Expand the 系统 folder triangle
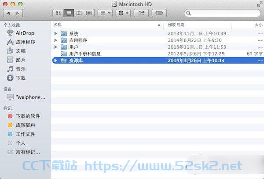The height and width of the screenshot is (179, 264). tap(55, 34)
